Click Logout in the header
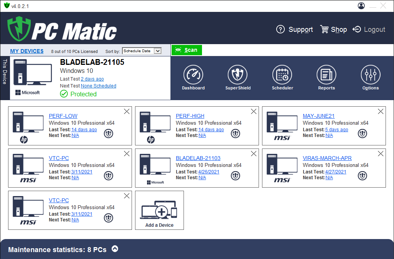The image size is (394, 259). 369,30
